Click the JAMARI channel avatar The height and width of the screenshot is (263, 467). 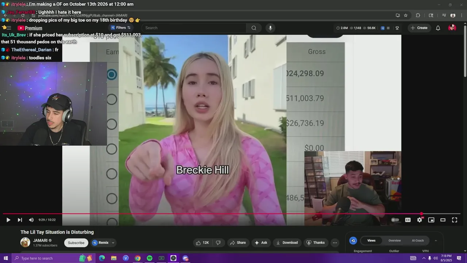(25, 242)
